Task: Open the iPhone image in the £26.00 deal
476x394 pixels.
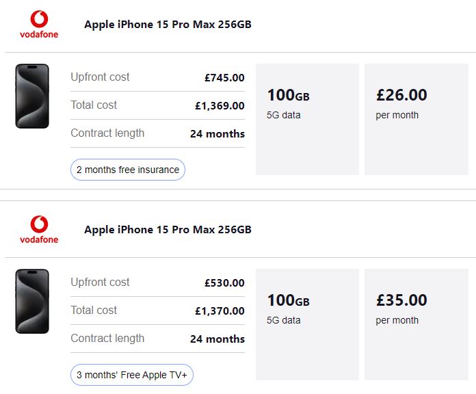Action: [x=32, y=96]
